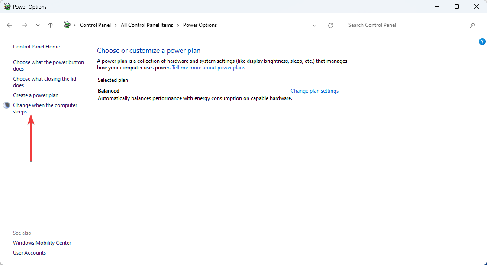Screen dimensions: 487x265
Task: Click the Search Control Panel field
Action: pyautogui.click(x=413, y=25)
